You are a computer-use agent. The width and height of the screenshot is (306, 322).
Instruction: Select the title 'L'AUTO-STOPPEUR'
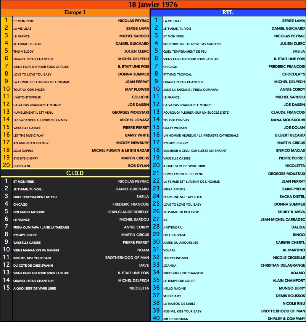coord(27,97)
